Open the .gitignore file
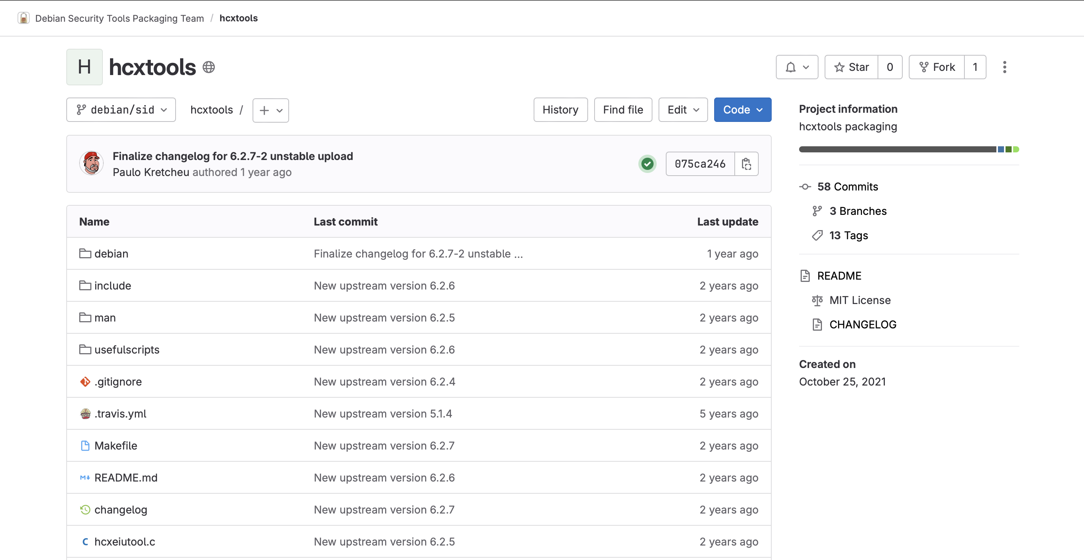The width and height of the screenshot is (1084, 560). tap(118, 382)
